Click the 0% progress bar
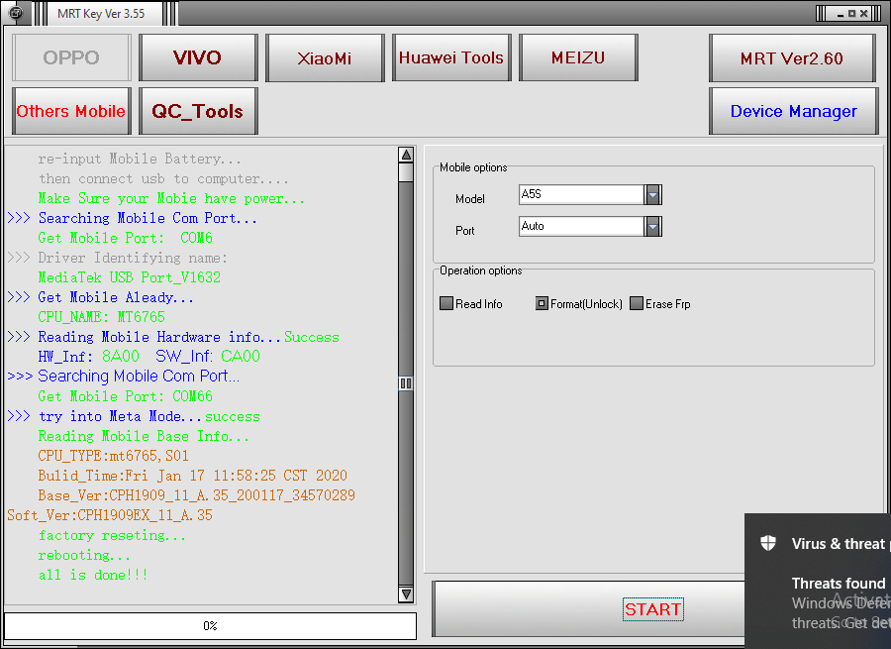The height and width of the screenshot is (649, 891). (210, 626)
